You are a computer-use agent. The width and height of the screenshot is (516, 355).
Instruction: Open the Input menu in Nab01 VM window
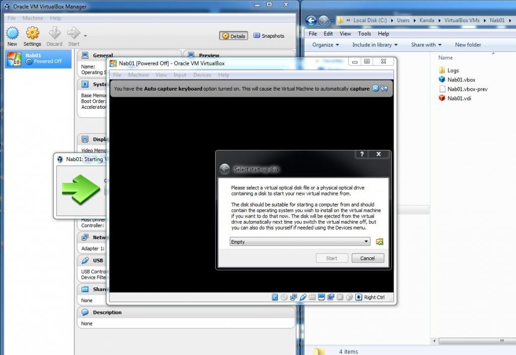(x=180, y=75)
